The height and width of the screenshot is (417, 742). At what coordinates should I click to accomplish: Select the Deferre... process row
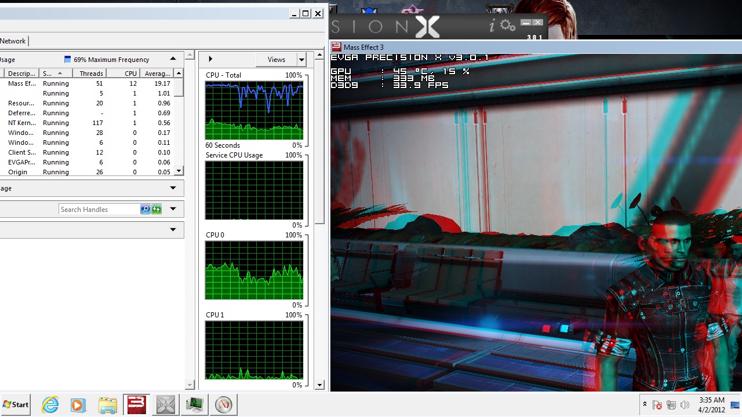point(87,113)
